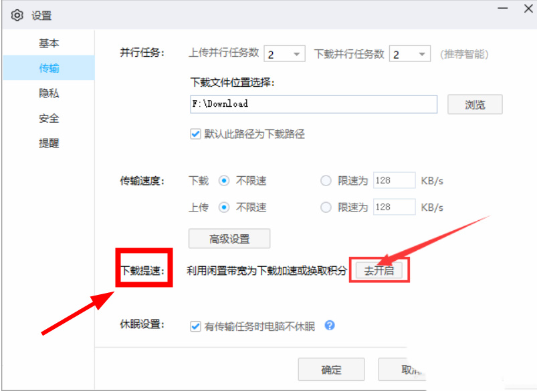
Task: Select 限速为 radio for upload speed
Action: [x=326, y=207]
